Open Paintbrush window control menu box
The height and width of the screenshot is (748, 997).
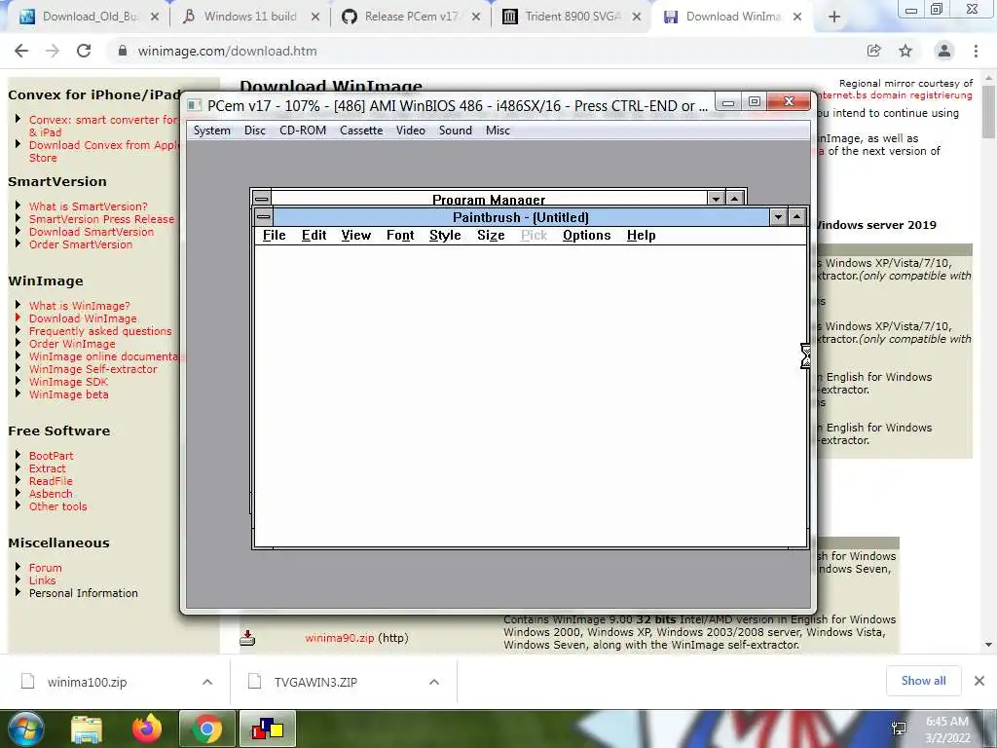263,217
